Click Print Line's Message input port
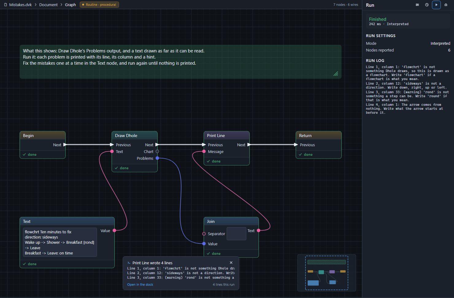The image size is (454, 298). coord(204,151)
